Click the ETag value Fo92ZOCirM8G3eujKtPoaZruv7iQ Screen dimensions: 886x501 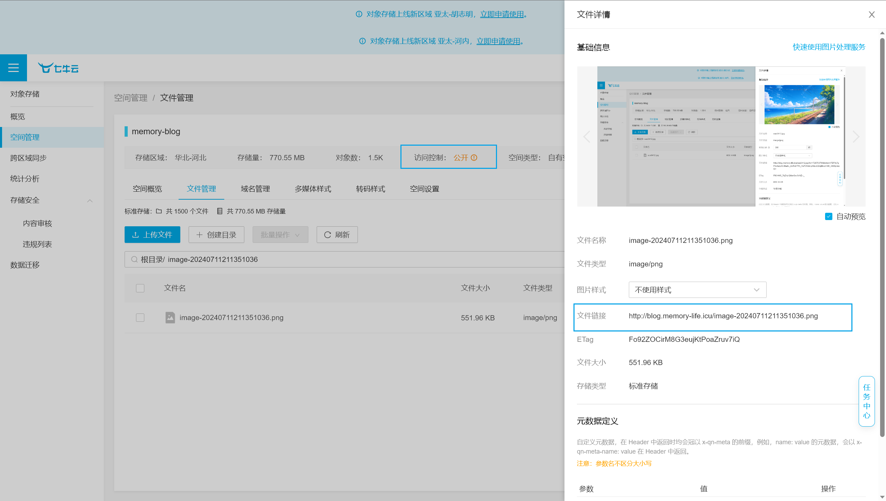(684, 339)
